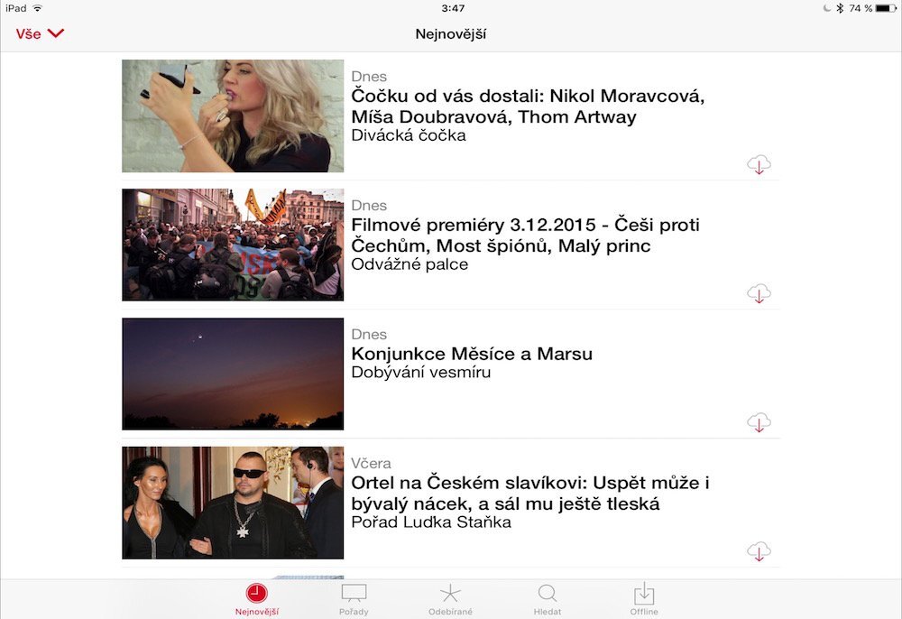Download the "Divácká čočka" episode via cloud icon
The width and height of the screenshot is (902, 619).
(x=759, y=164)
